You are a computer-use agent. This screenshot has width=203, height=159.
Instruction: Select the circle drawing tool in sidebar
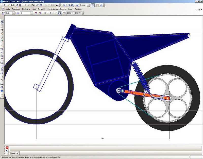tap(2, 56)
